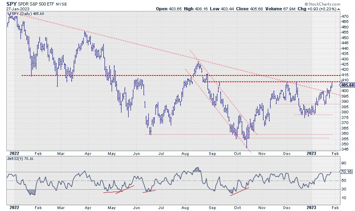Click the RSI(9) legend icon

tap(9, 158)
